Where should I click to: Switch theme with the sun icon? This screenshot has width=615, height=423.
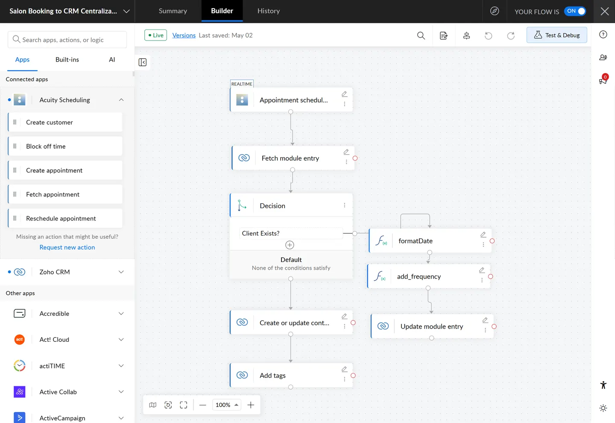603,408
